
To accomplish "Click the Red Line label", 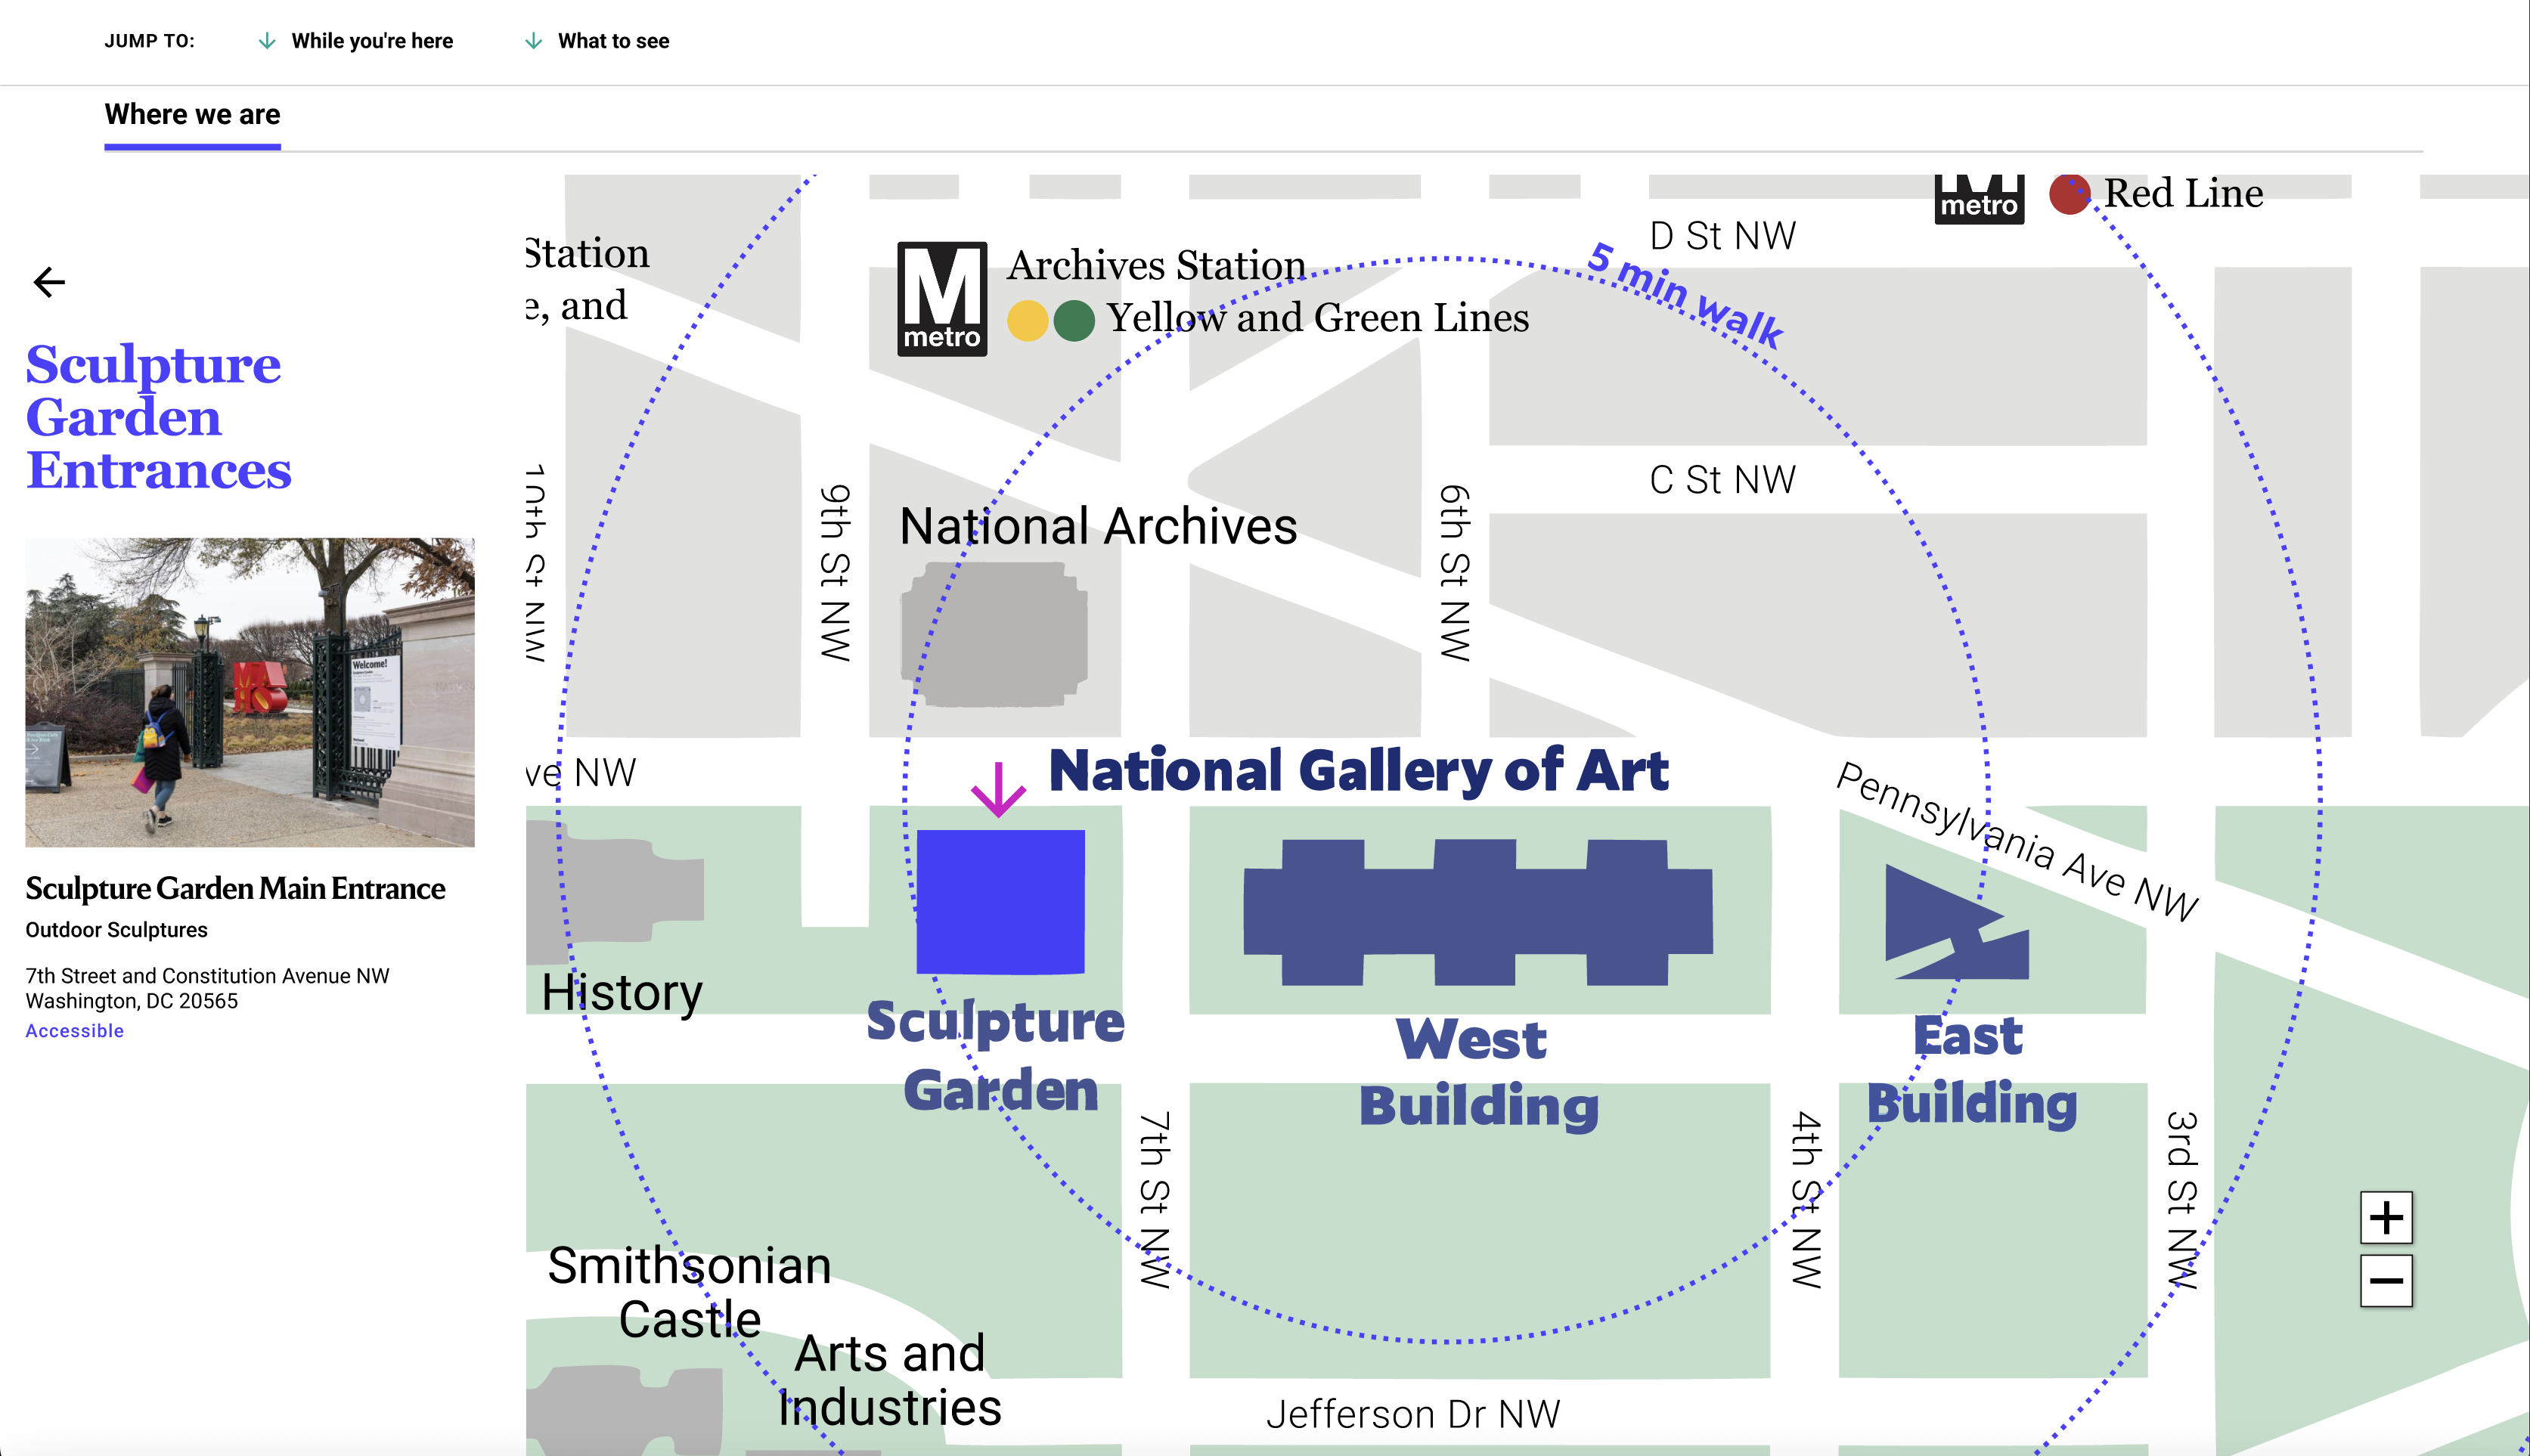I will 2183,193.
